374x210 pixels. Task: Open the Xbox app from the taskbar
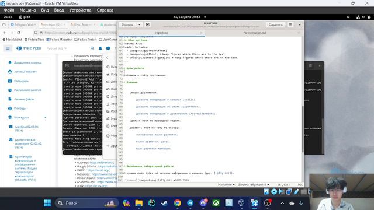216,203
